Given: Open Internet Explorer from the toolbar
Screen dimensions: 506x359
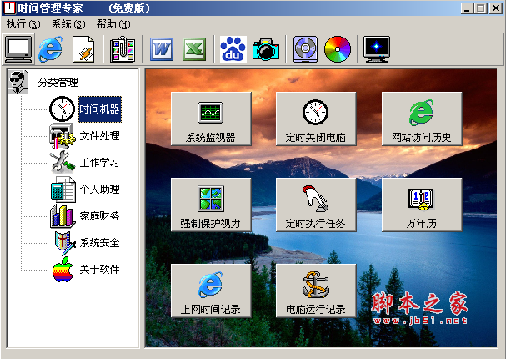Looking at the screenshot, I should point(50,49).
